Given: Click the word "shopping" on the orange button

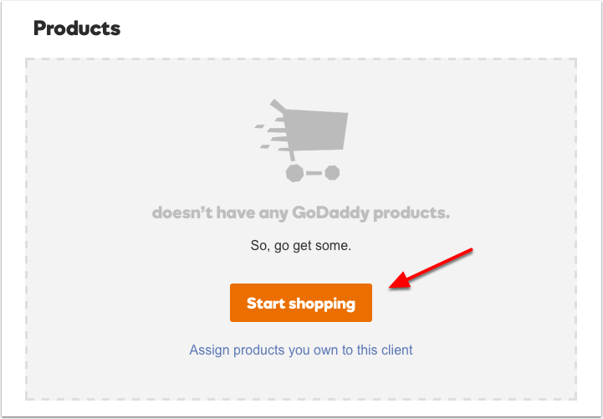Looking at the screenshot, I should [x=322, y=303].
